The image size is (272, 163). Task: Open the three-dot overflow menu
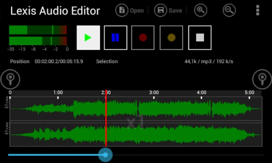[257, 10]
